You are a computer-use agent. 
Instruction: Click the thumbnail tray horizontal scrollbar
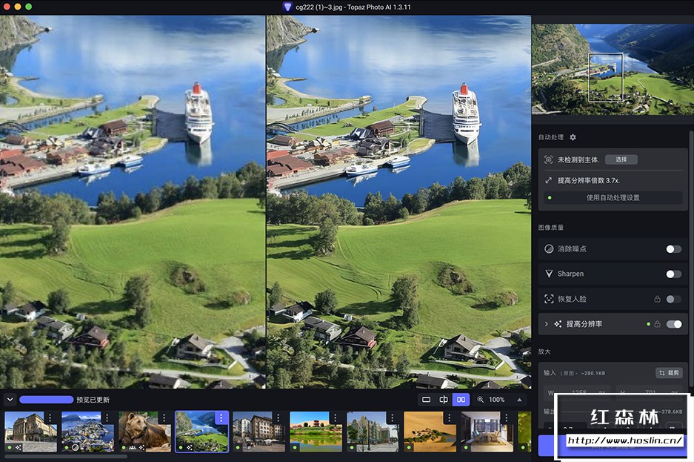click(65, 457)
